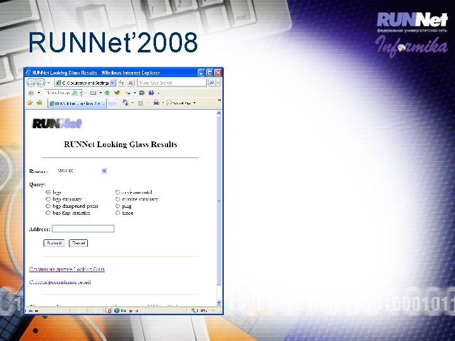Screen dimensions: 455x341
Task: Click the Internet zone globe status icon
Action: pyautogui.click(x=117, y=311)
